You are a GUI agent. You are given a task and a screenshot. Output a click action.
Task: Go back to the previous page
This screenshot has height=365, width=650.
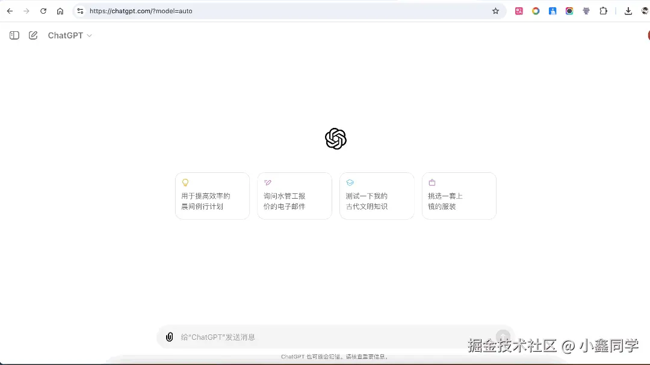click(x=10, y=11)
